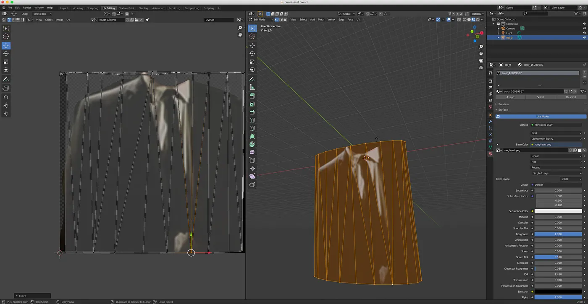Open the Mesh menu in 3D viewport
This screenshot has width=588, height=304.
pyautogui.click(x=321, y=20)
